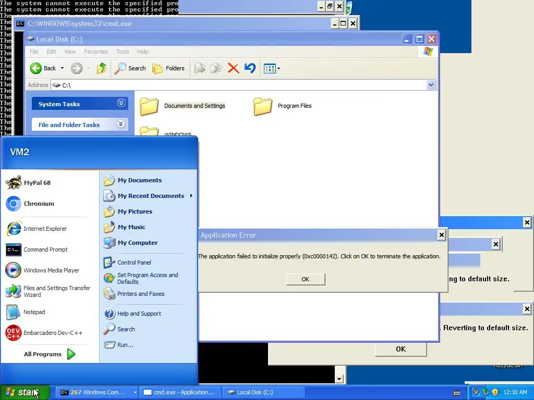The image size is (534, 400).
Task: Open My Pictures
Action: coord(128,211)
